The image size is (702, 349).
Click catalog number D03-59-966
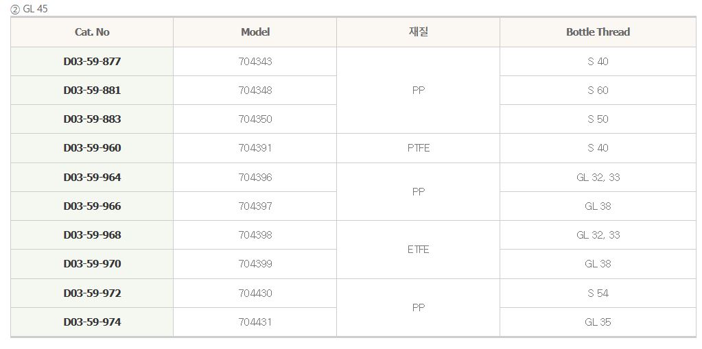pyautogui.click(x=92, y=206)
